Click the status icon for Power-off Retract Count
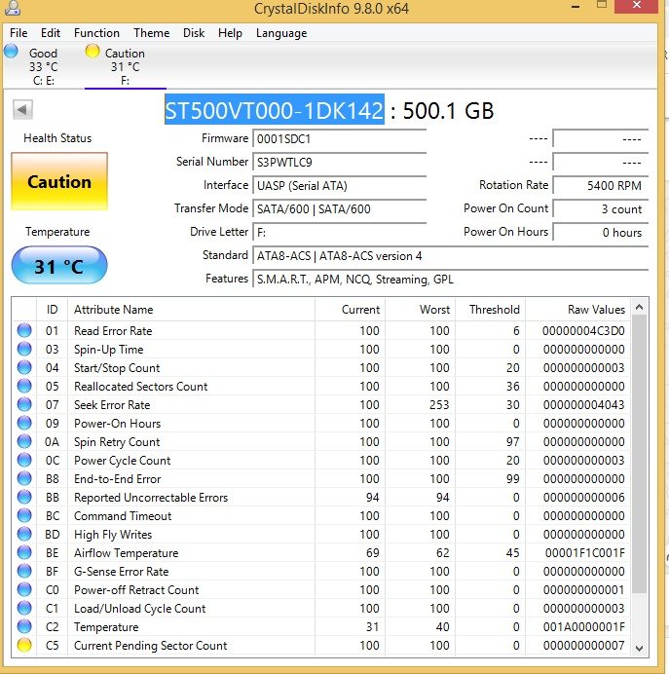669x674 pixels. tap(24, 589)
